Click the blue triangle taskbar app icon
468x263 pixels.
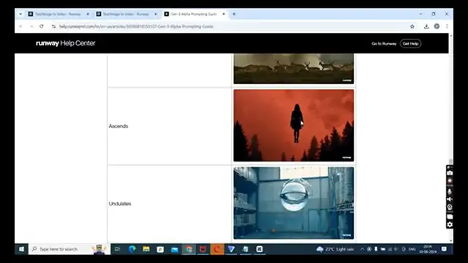[231, 249]
